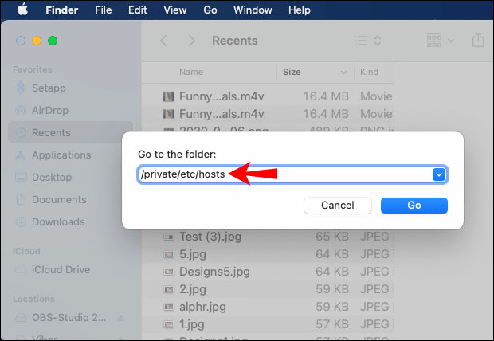Click the 2.jpg file icon
The image size is (494, 341).
pyautogui.click(x=169, y=289)
